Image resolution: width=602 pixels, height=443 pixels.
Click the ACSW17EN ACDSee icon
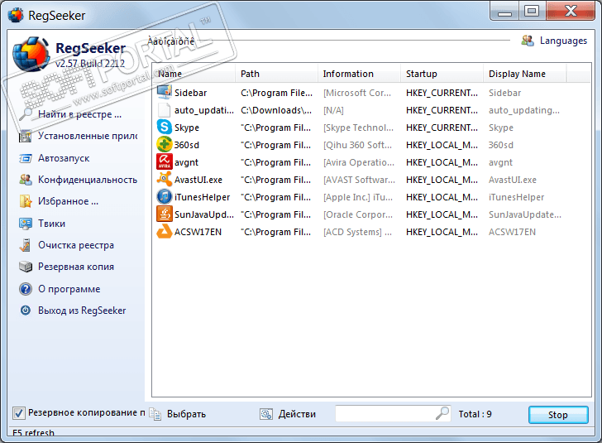click(x=165, y=232)
